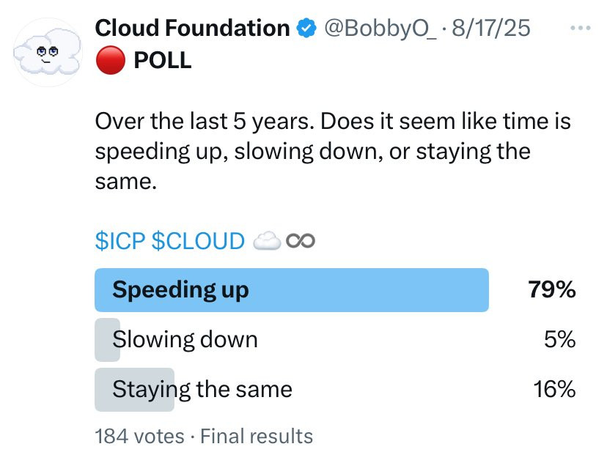Click the 184 votes count
The image size is (607, 463).
(139, 437)
